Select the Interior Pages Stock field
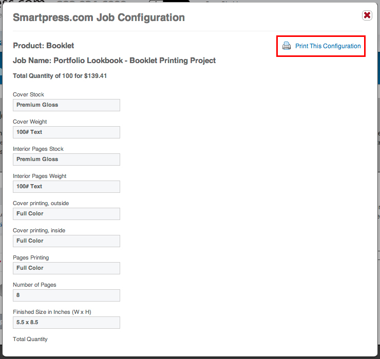This screenshot has width=380, height=359. coord(66,159)
